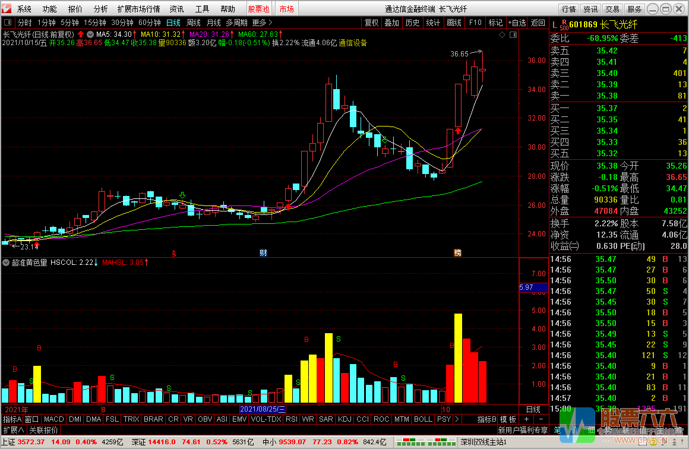Screen dimensions: 689x449
Task: Click the connection status indicator lights
Action: (x=425, y=441)
